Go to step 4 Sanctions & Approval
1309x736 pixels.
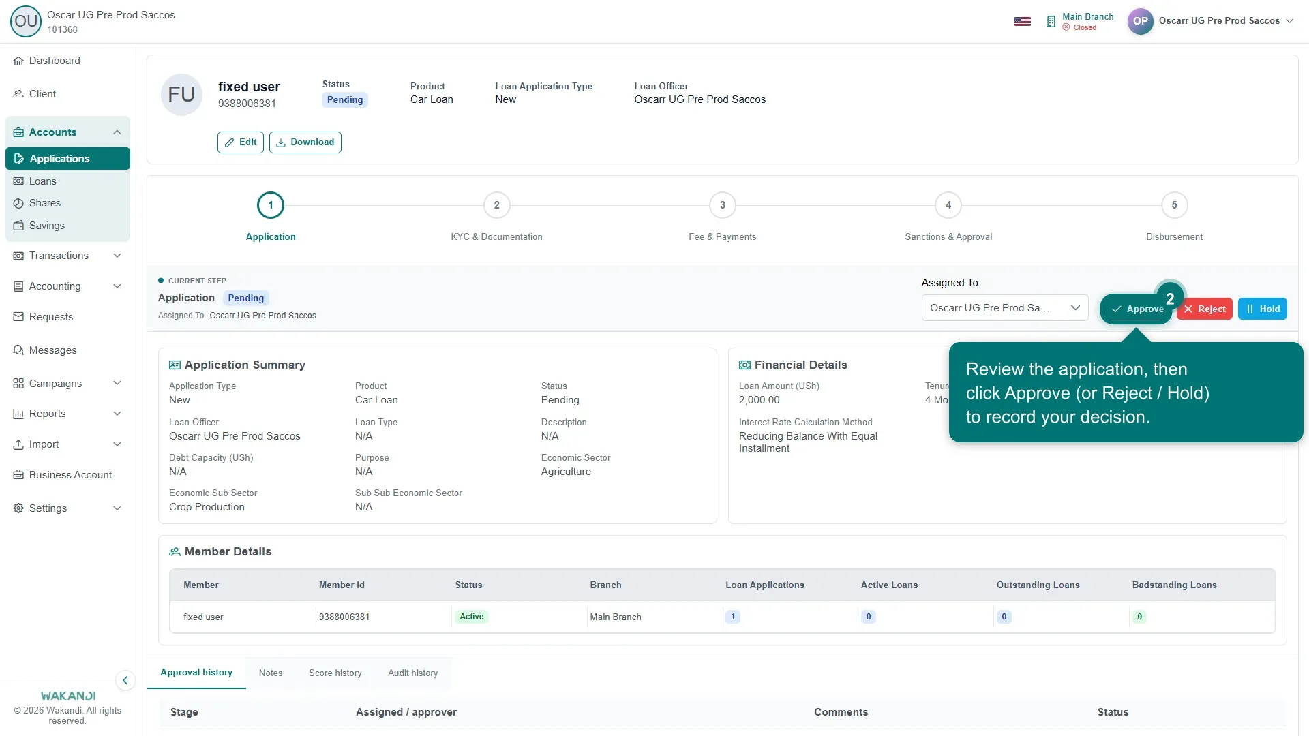click(948, 205)
